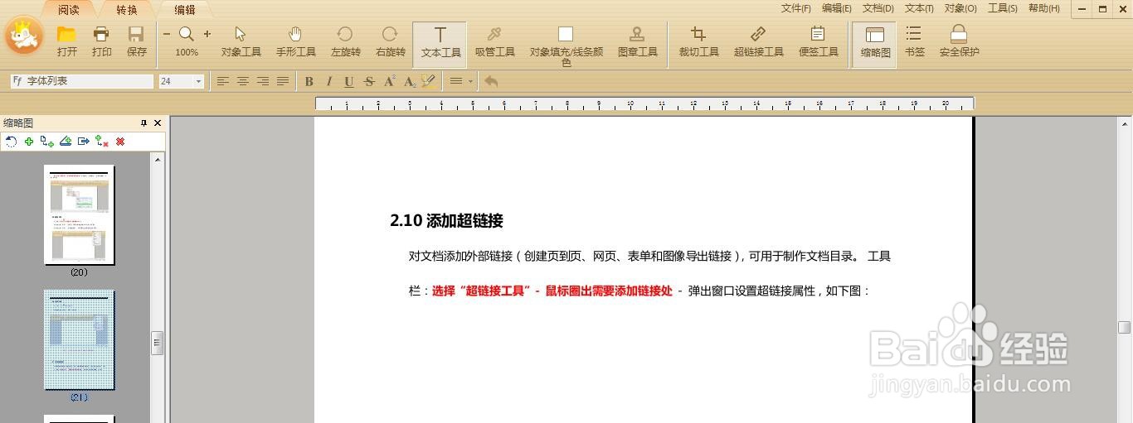The width and height of the screenshot is (1133, 423).
Task: Click the undo arrow in format bar
Action: (491, 81)
